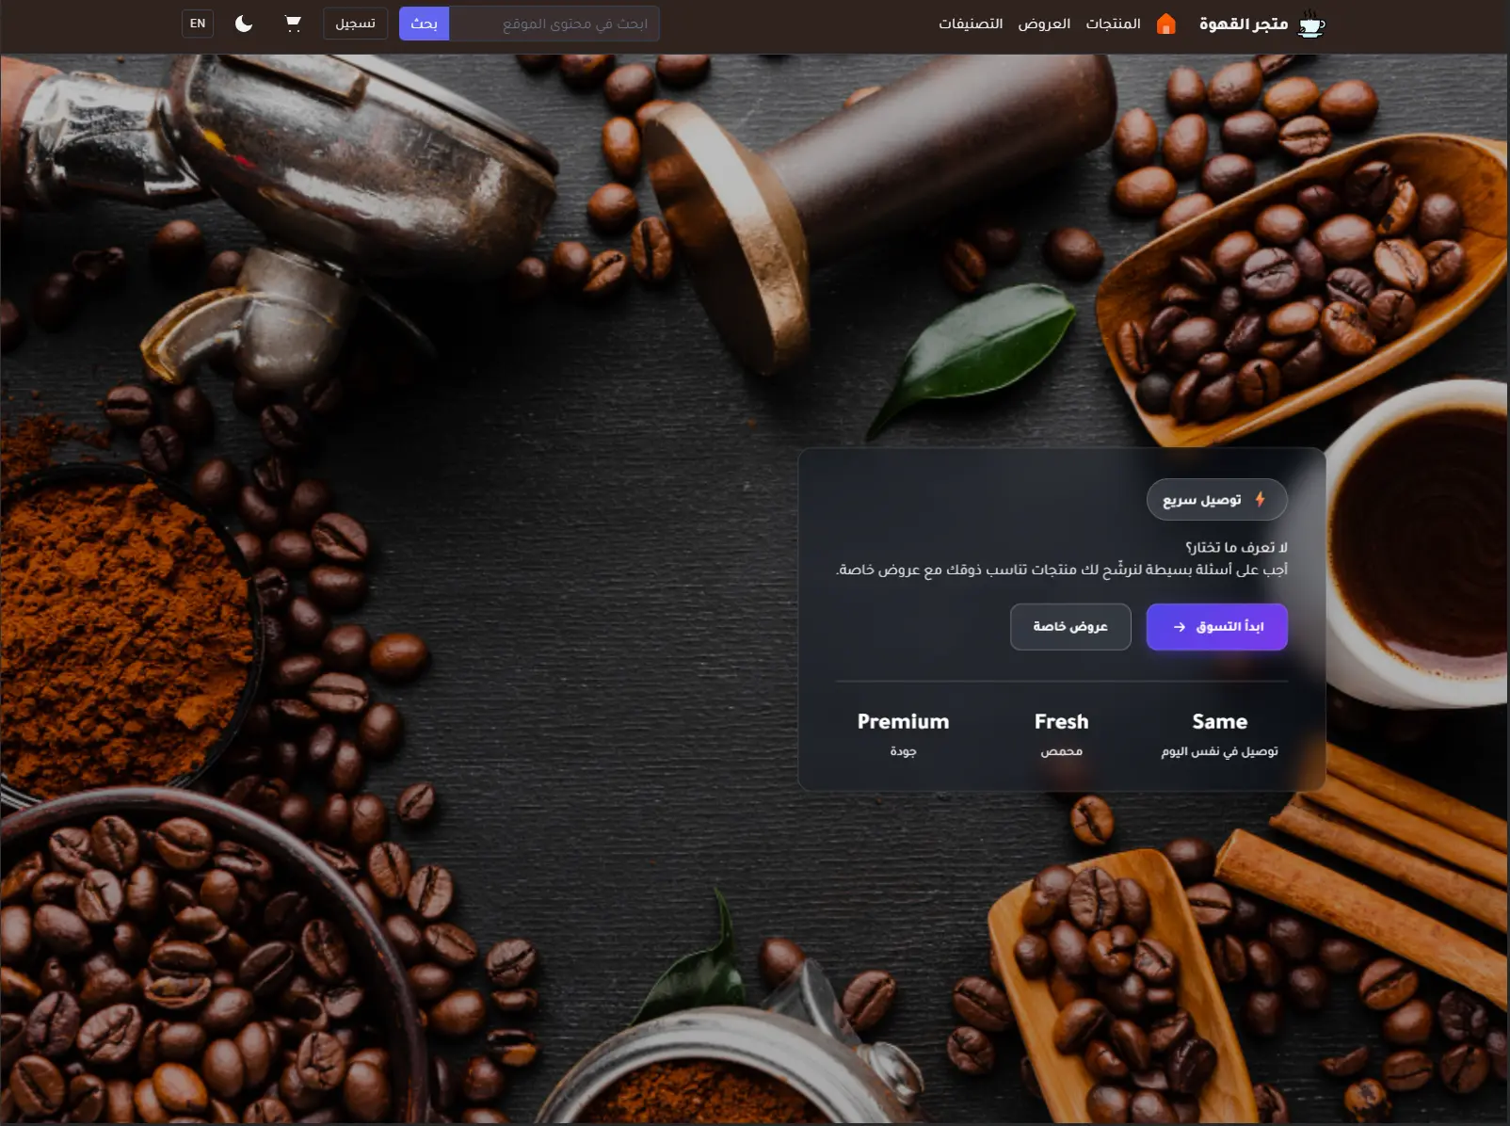Switch language using the EN toggle
Screen dimensions: 1510x1126
pyautogui.click(x=197, y=23)
